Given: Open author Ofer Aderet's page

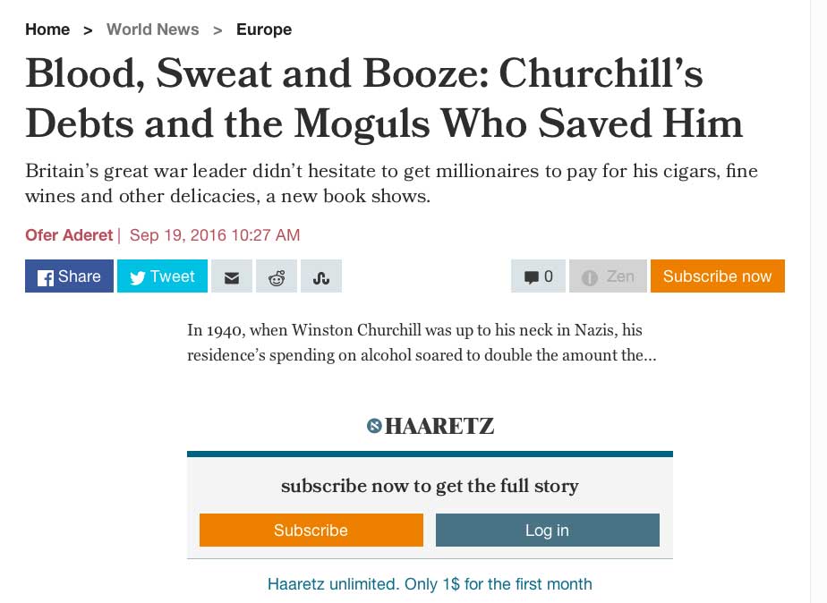Looking at the screenshot, I should coord(69,235).
